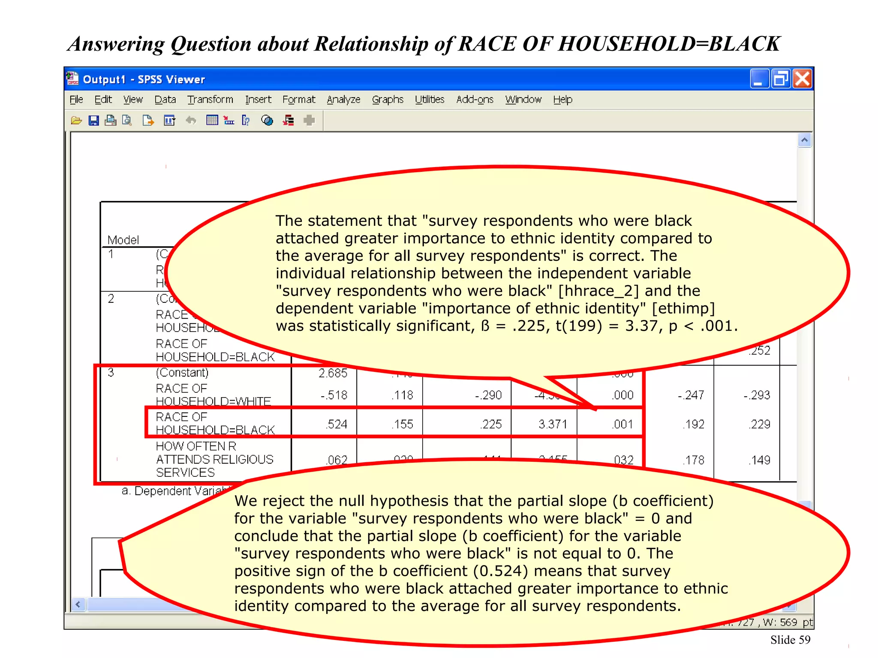The image size is (878, 658).
Task: Open the Add-ons menu
Action: tap(475, 100)
